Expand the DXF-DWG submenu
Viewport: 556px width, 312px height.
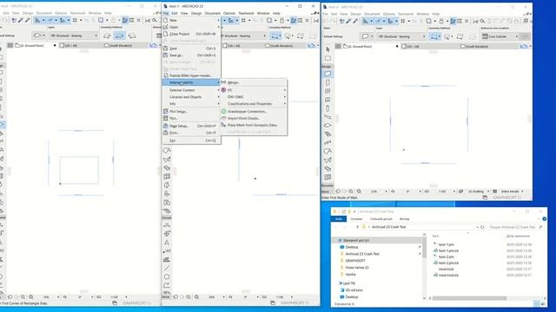pos(254,97)
